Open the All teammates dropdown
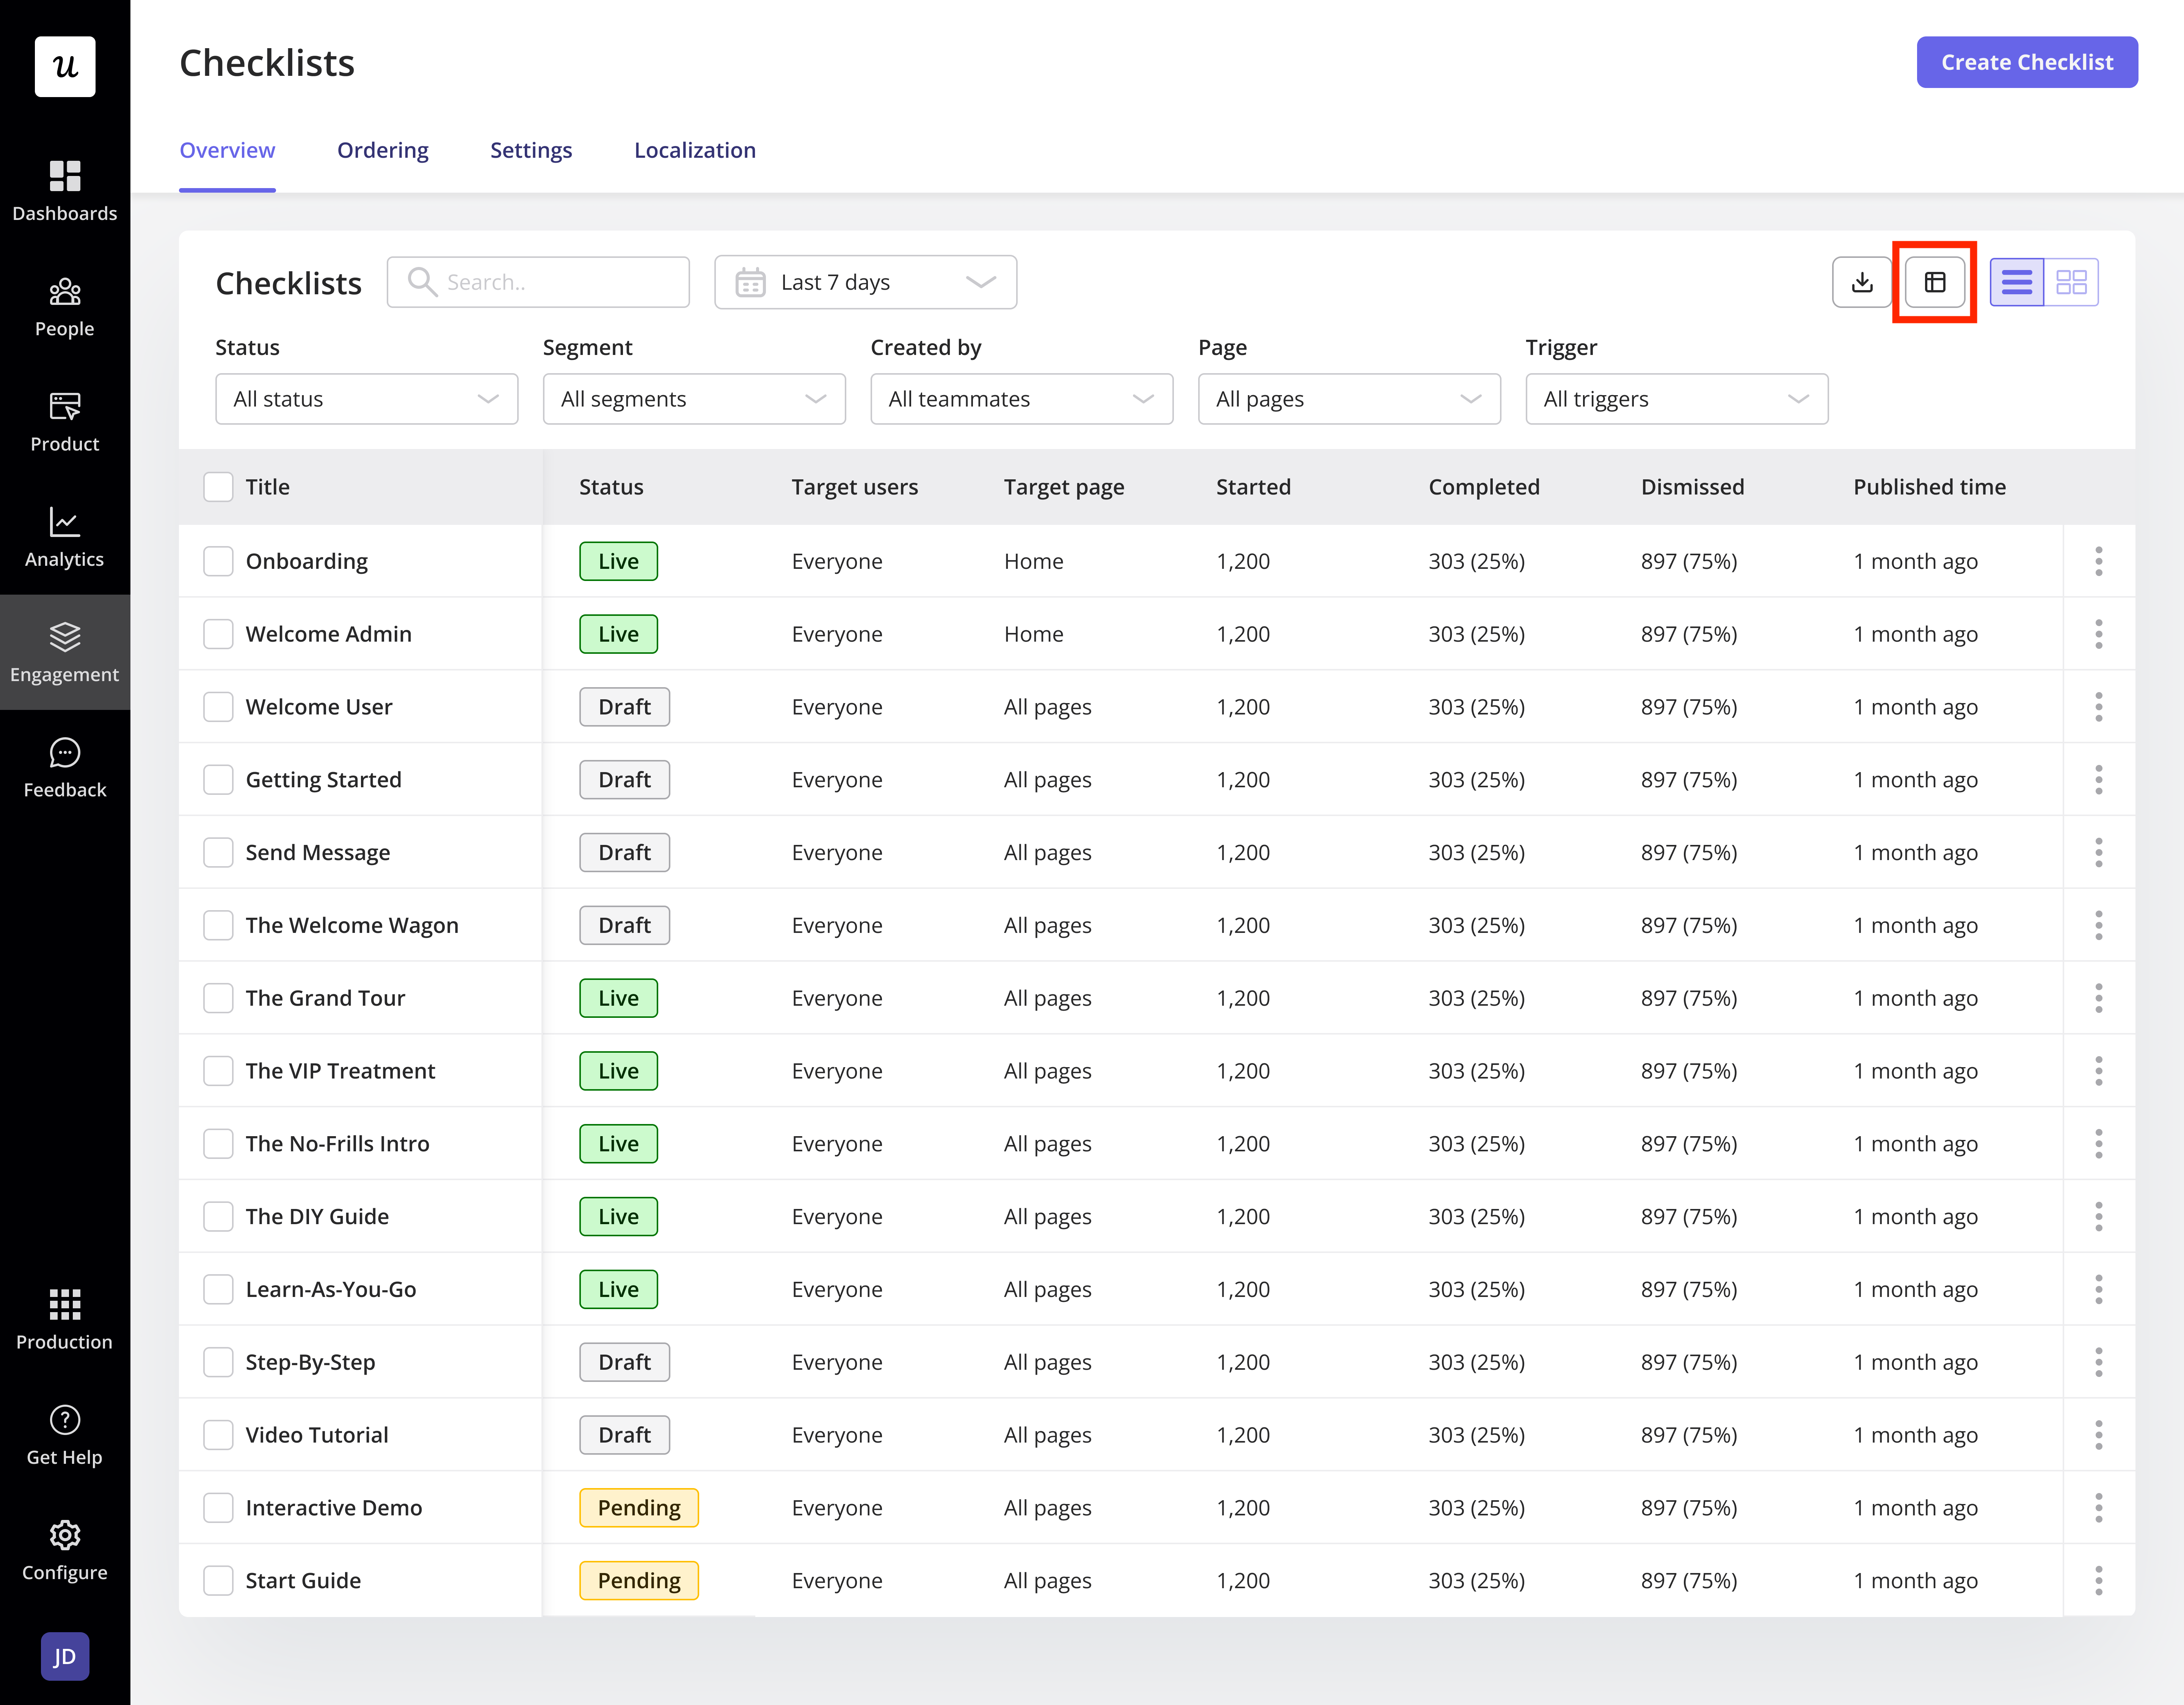Viewport: 2184px width, 1705px height. click(1021, 399)
